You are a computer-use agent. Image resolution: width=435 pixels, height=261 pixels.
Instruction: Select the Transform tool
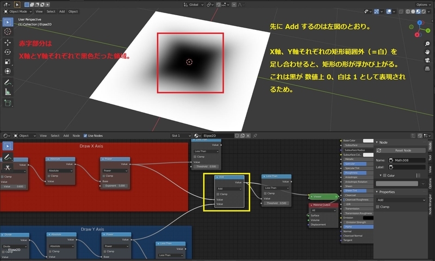8,71
